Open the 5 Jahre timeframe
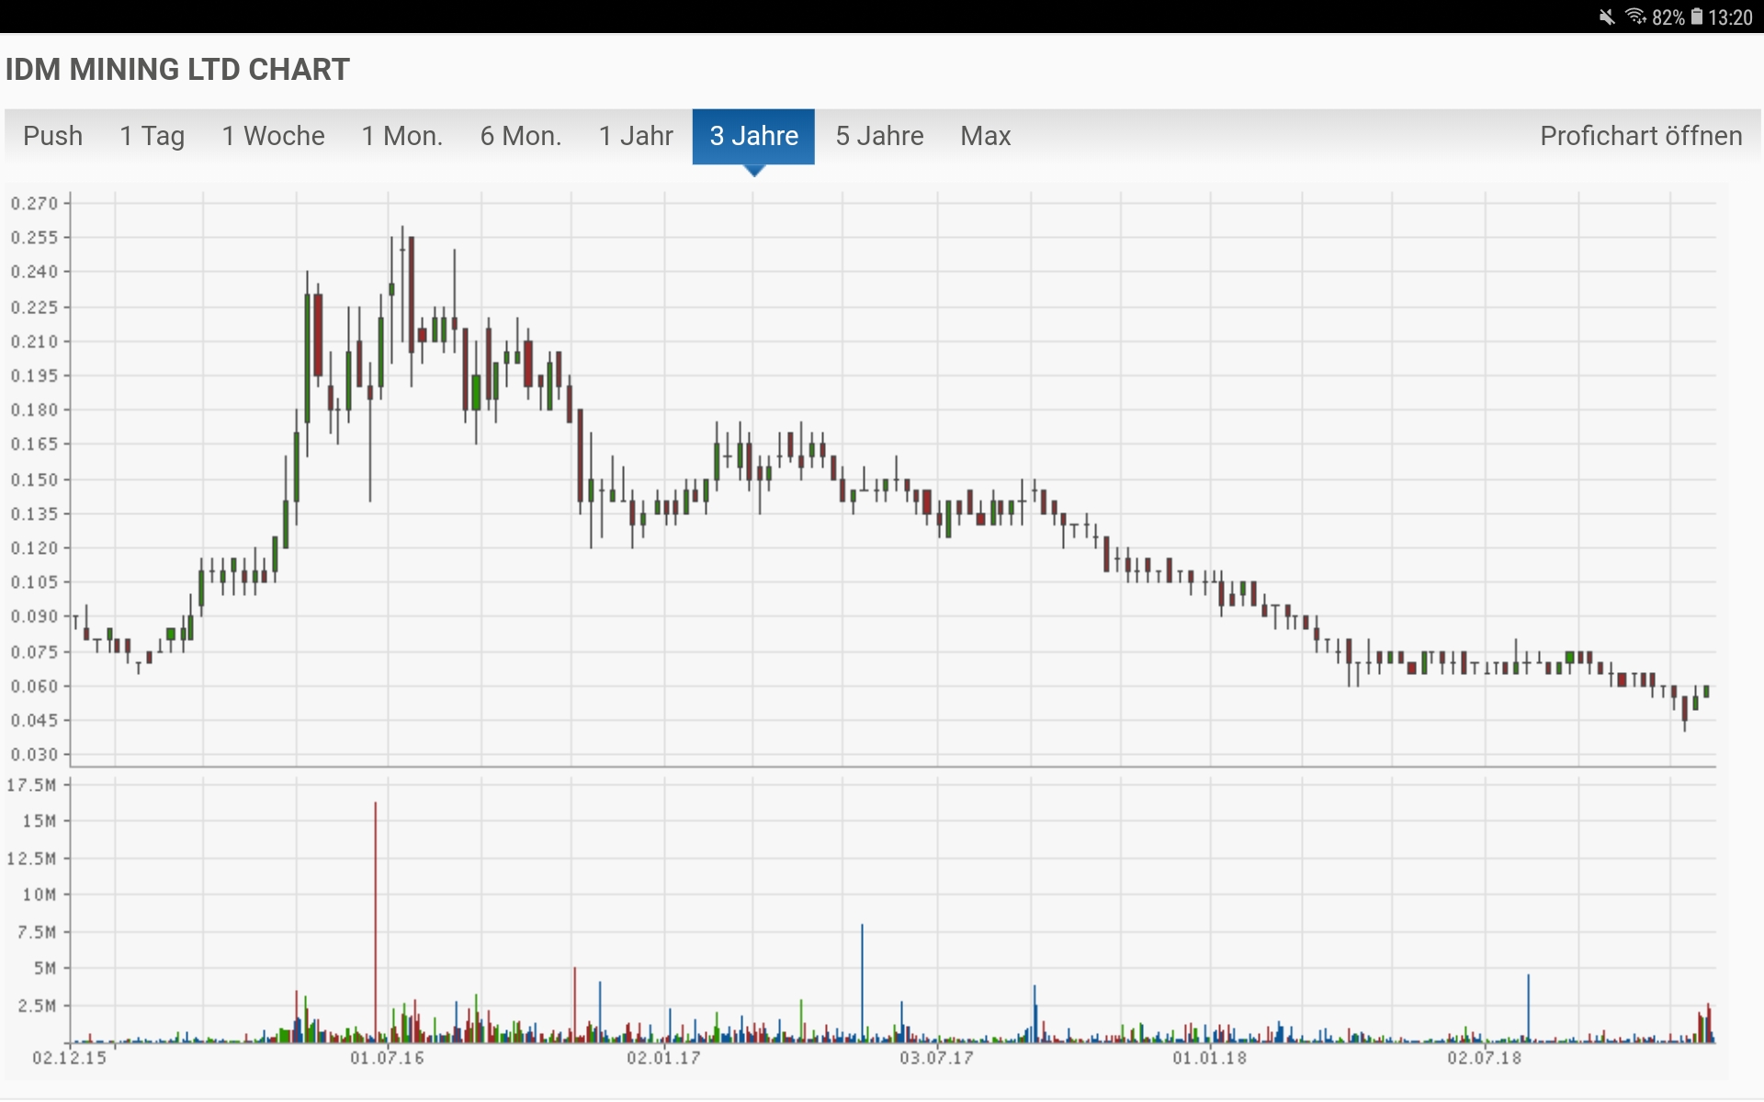 879,136
